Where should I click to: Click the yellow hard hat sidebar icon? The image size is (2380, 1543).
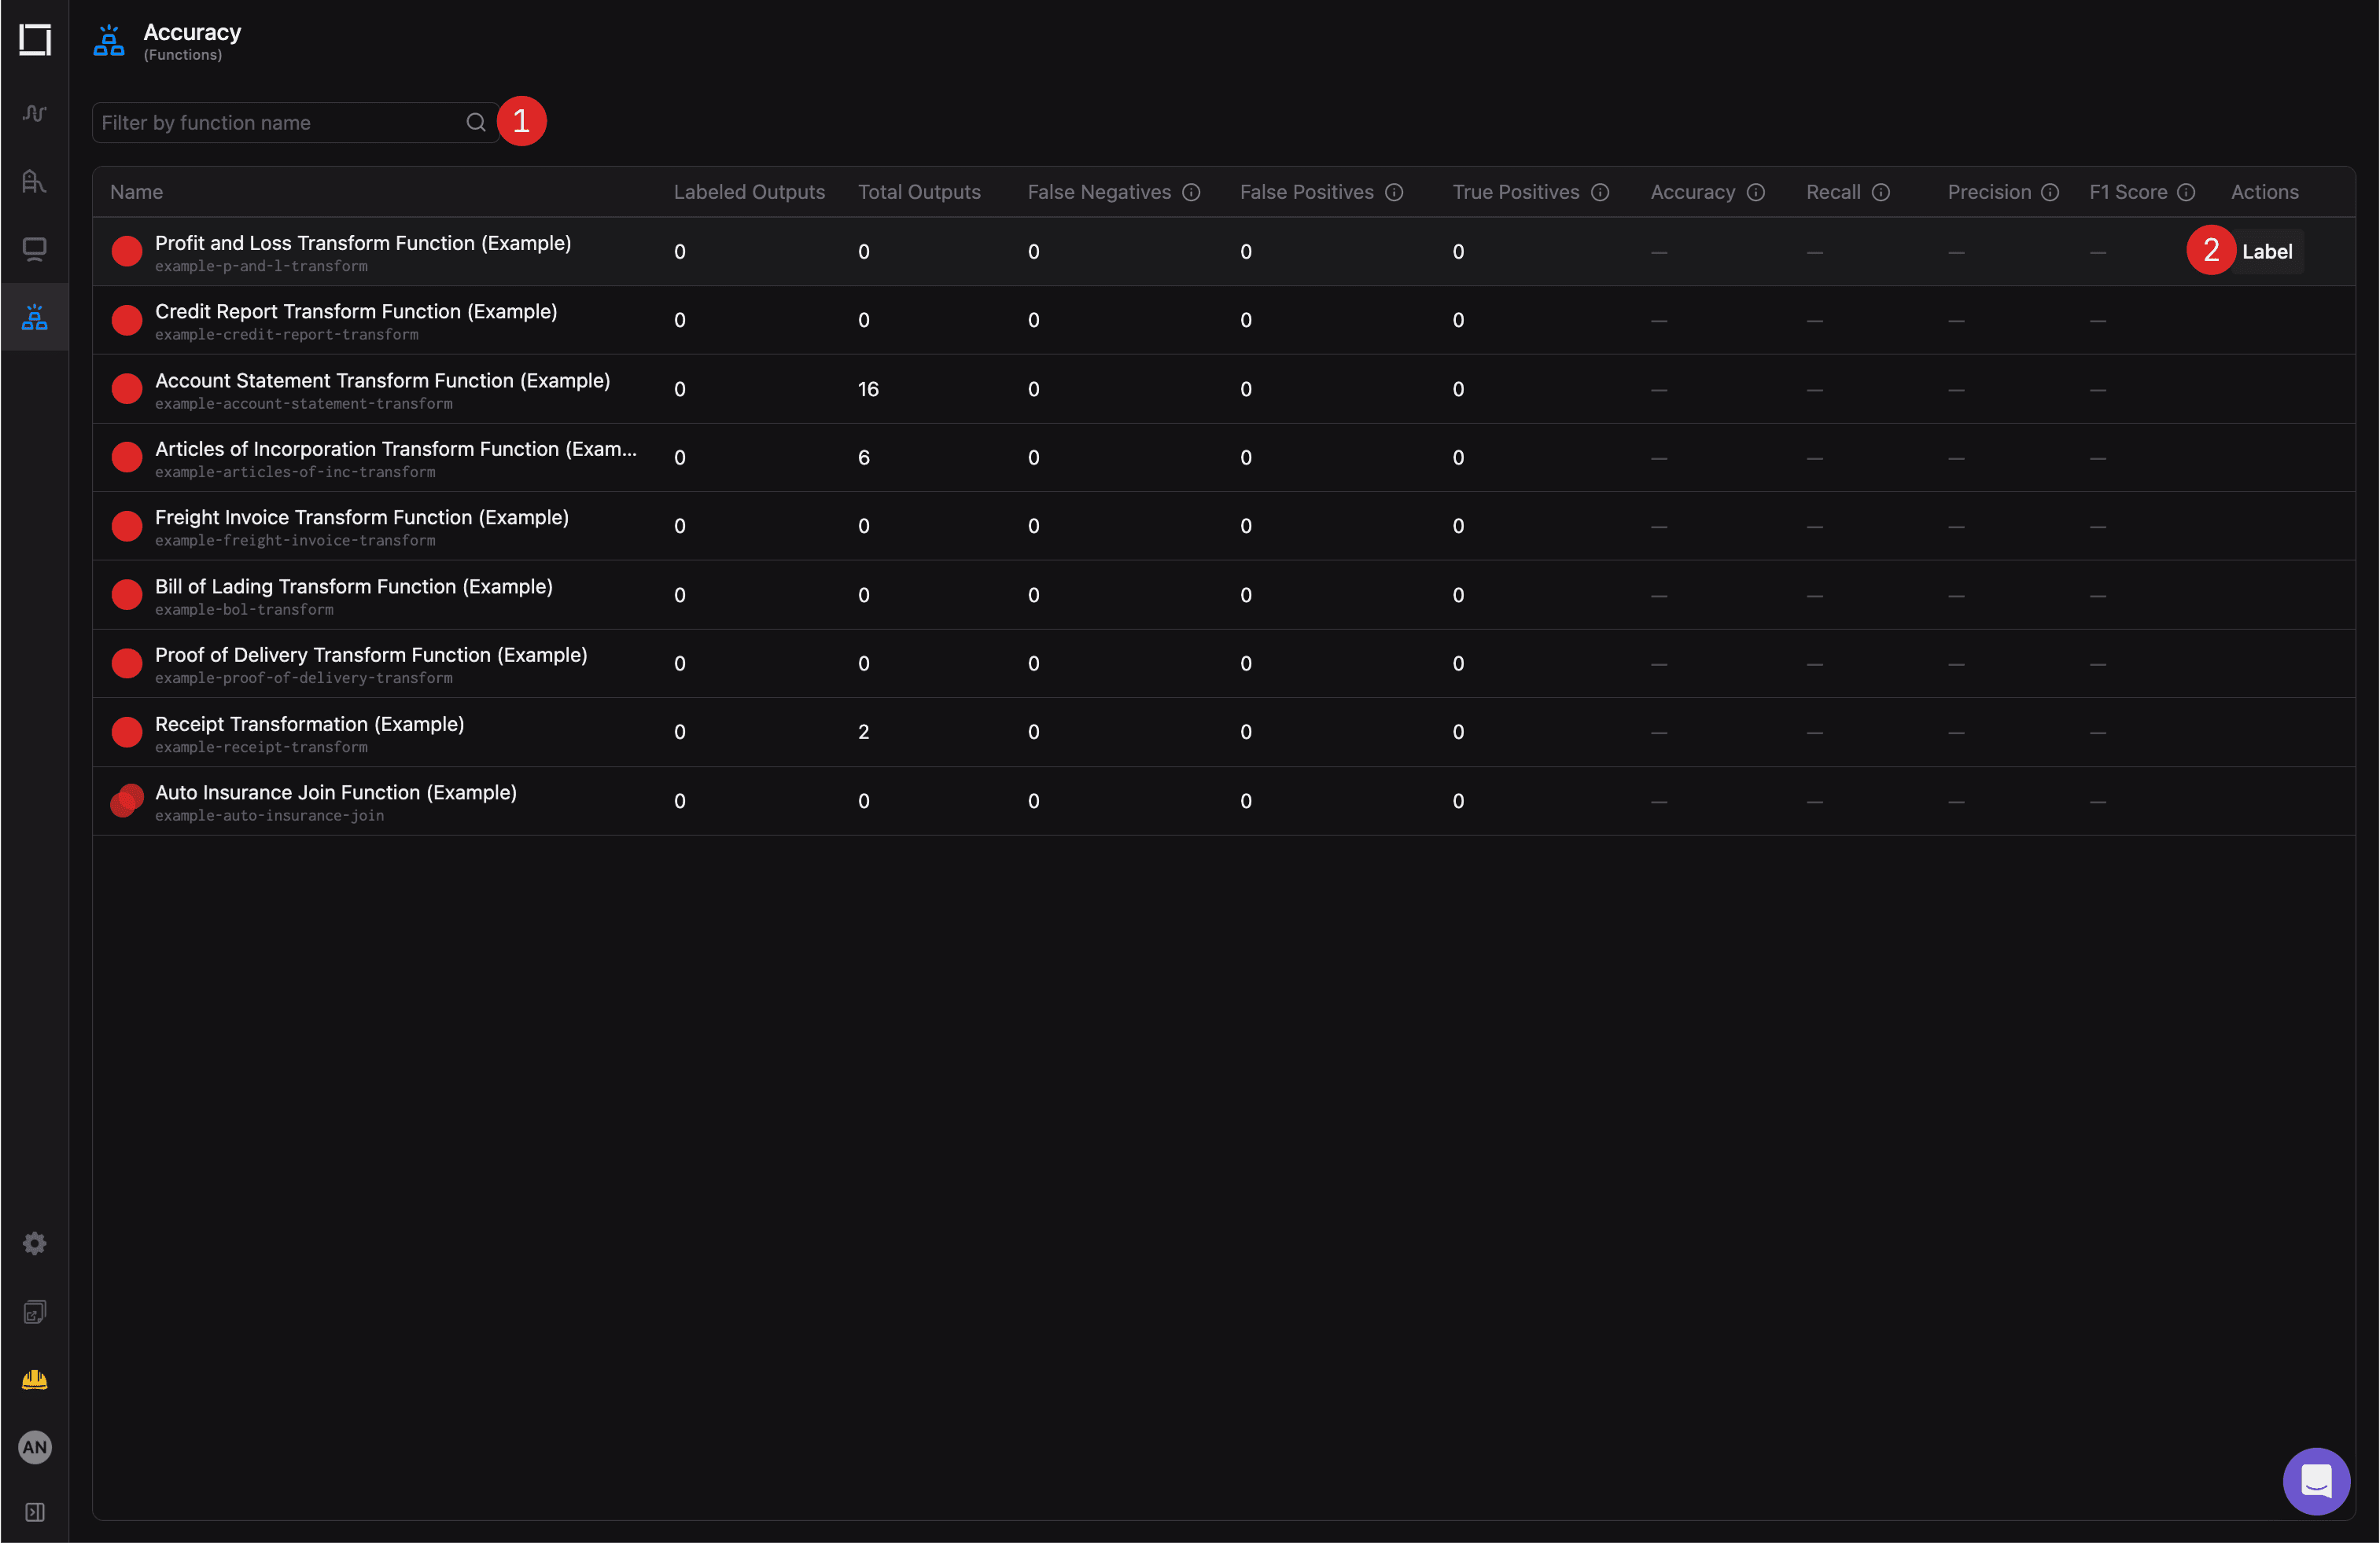pos(35,1380)
